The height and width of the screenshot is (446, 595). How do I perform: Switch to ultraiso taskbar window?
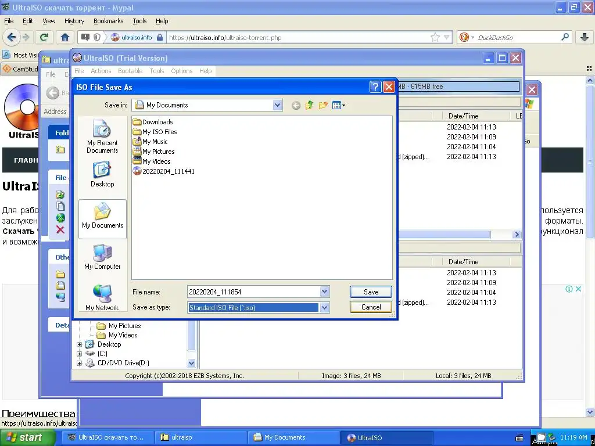tap(200, 437)
